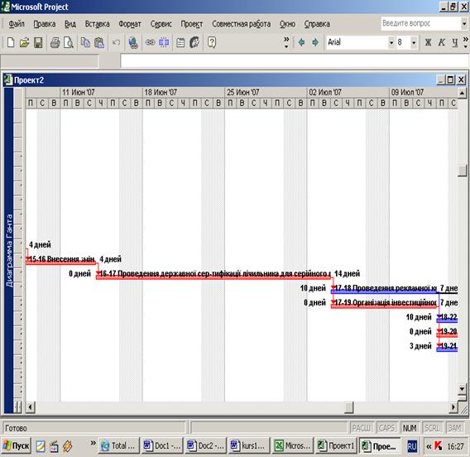This screenshot has width=470, height=457.
Task: Click the Print icon in the toolbar
Action: pyautogui.click(x=55, y=42)
